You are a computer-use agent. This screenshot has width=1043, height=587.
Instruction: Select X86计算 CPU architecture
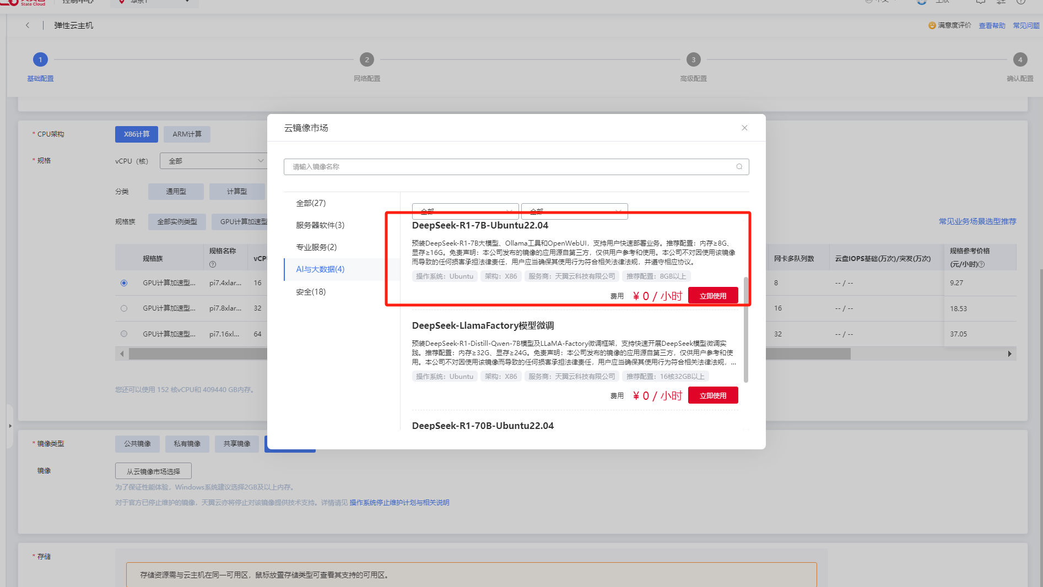[x=137, y=134]
